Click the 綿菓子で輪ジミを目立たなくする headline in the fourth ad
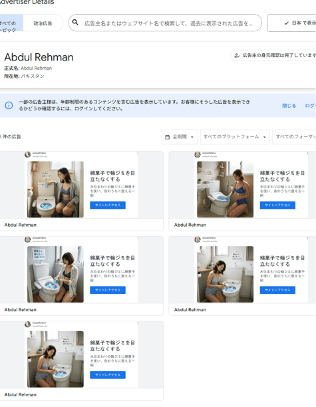 click(282, 261)
